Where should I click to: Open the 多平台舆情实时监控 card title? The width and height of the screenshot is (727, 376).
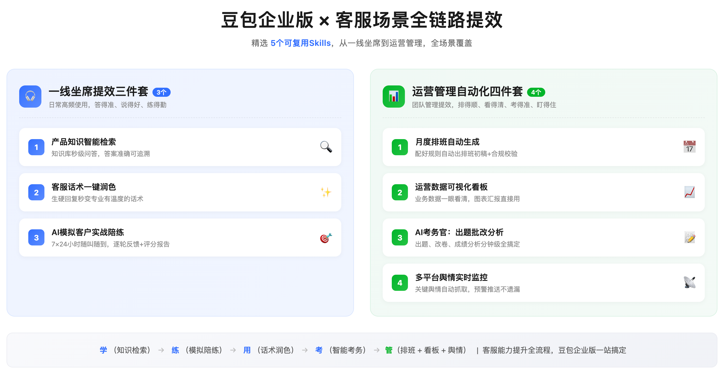click(451, 277)
